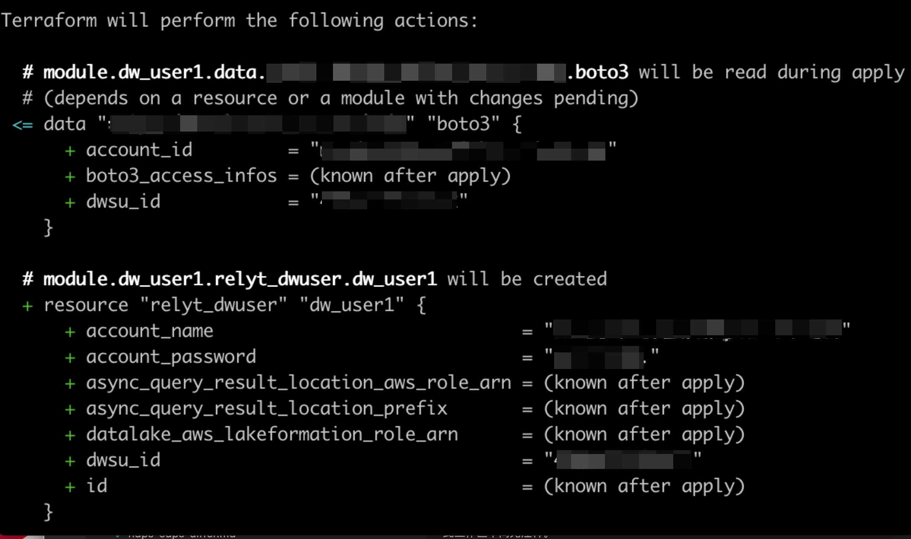Click the green plus before datalake_aws_lakeformation_role_arn
The height and width of the screenshot is (539, 911).
70,436
